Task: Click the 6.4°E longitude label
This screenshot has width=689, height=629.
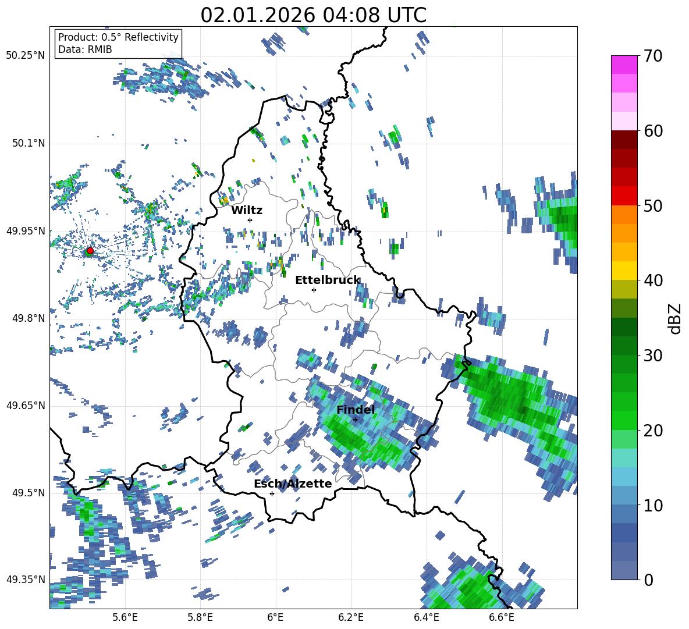Action: (x=426, y=617)
